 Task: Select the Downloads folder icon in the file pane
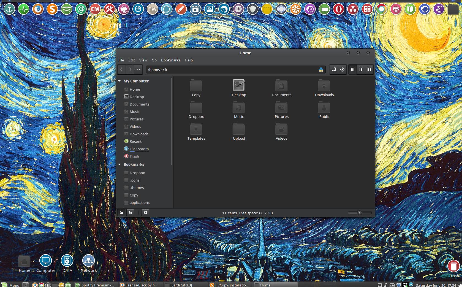point(324,85)
